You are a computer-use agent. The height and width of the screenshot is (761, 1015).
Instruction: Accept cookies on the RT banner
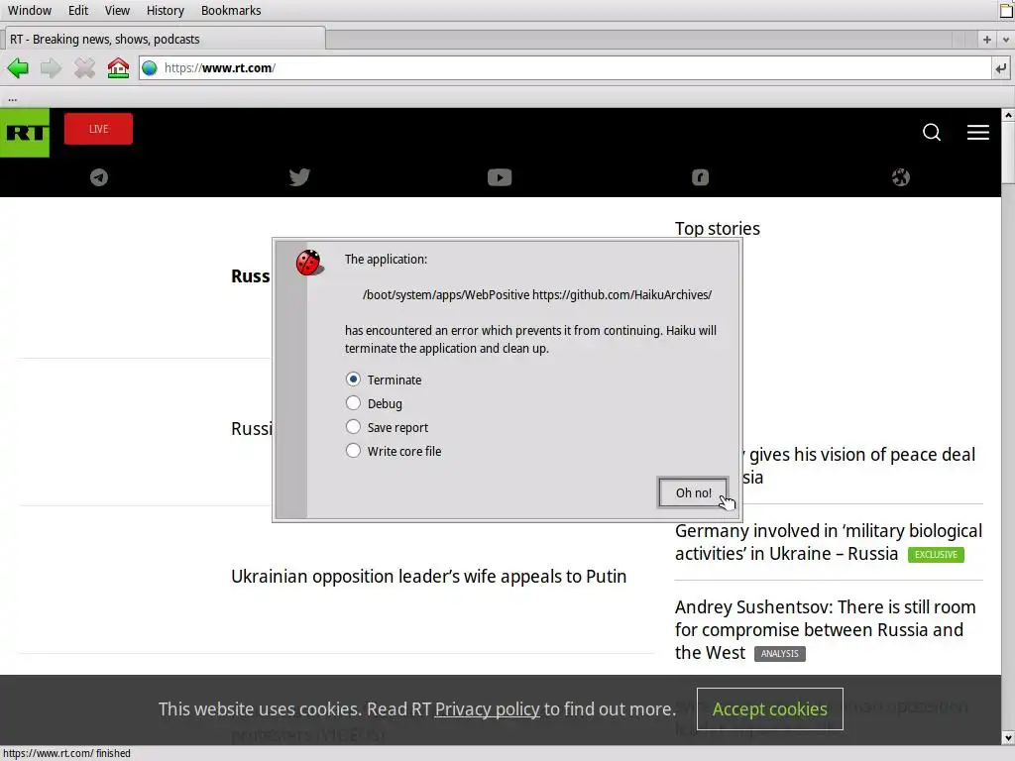coord(769,709)
